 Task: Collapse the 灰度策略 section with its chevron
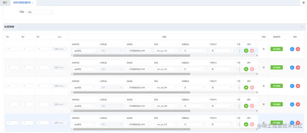coord(302,27)
